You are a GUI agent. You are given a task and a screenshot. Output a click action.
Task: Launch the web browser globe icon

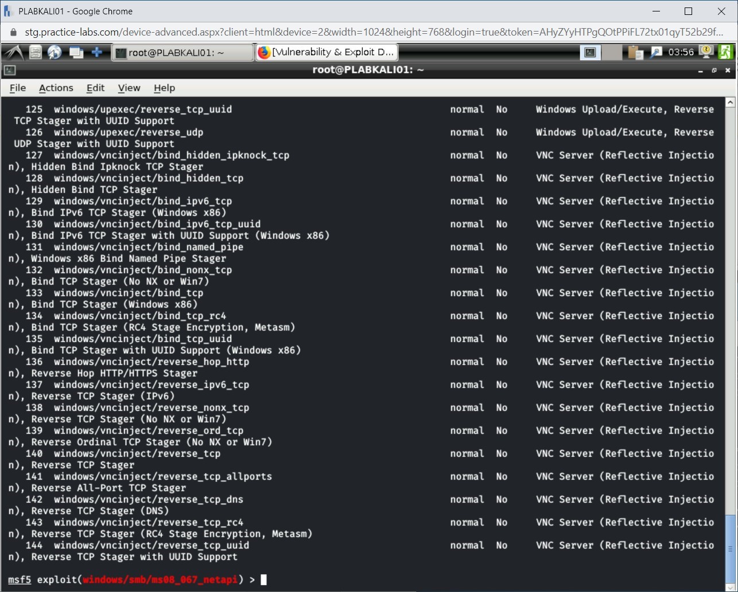point(53,52)
